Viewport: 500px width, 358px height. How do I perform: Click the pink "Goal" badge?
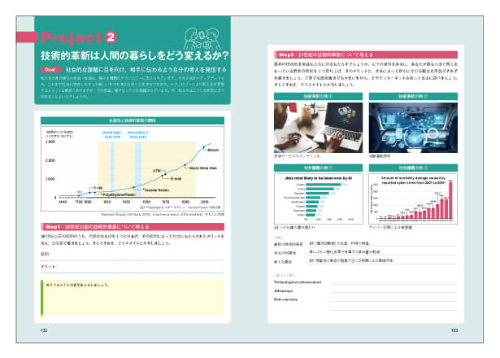50,69
